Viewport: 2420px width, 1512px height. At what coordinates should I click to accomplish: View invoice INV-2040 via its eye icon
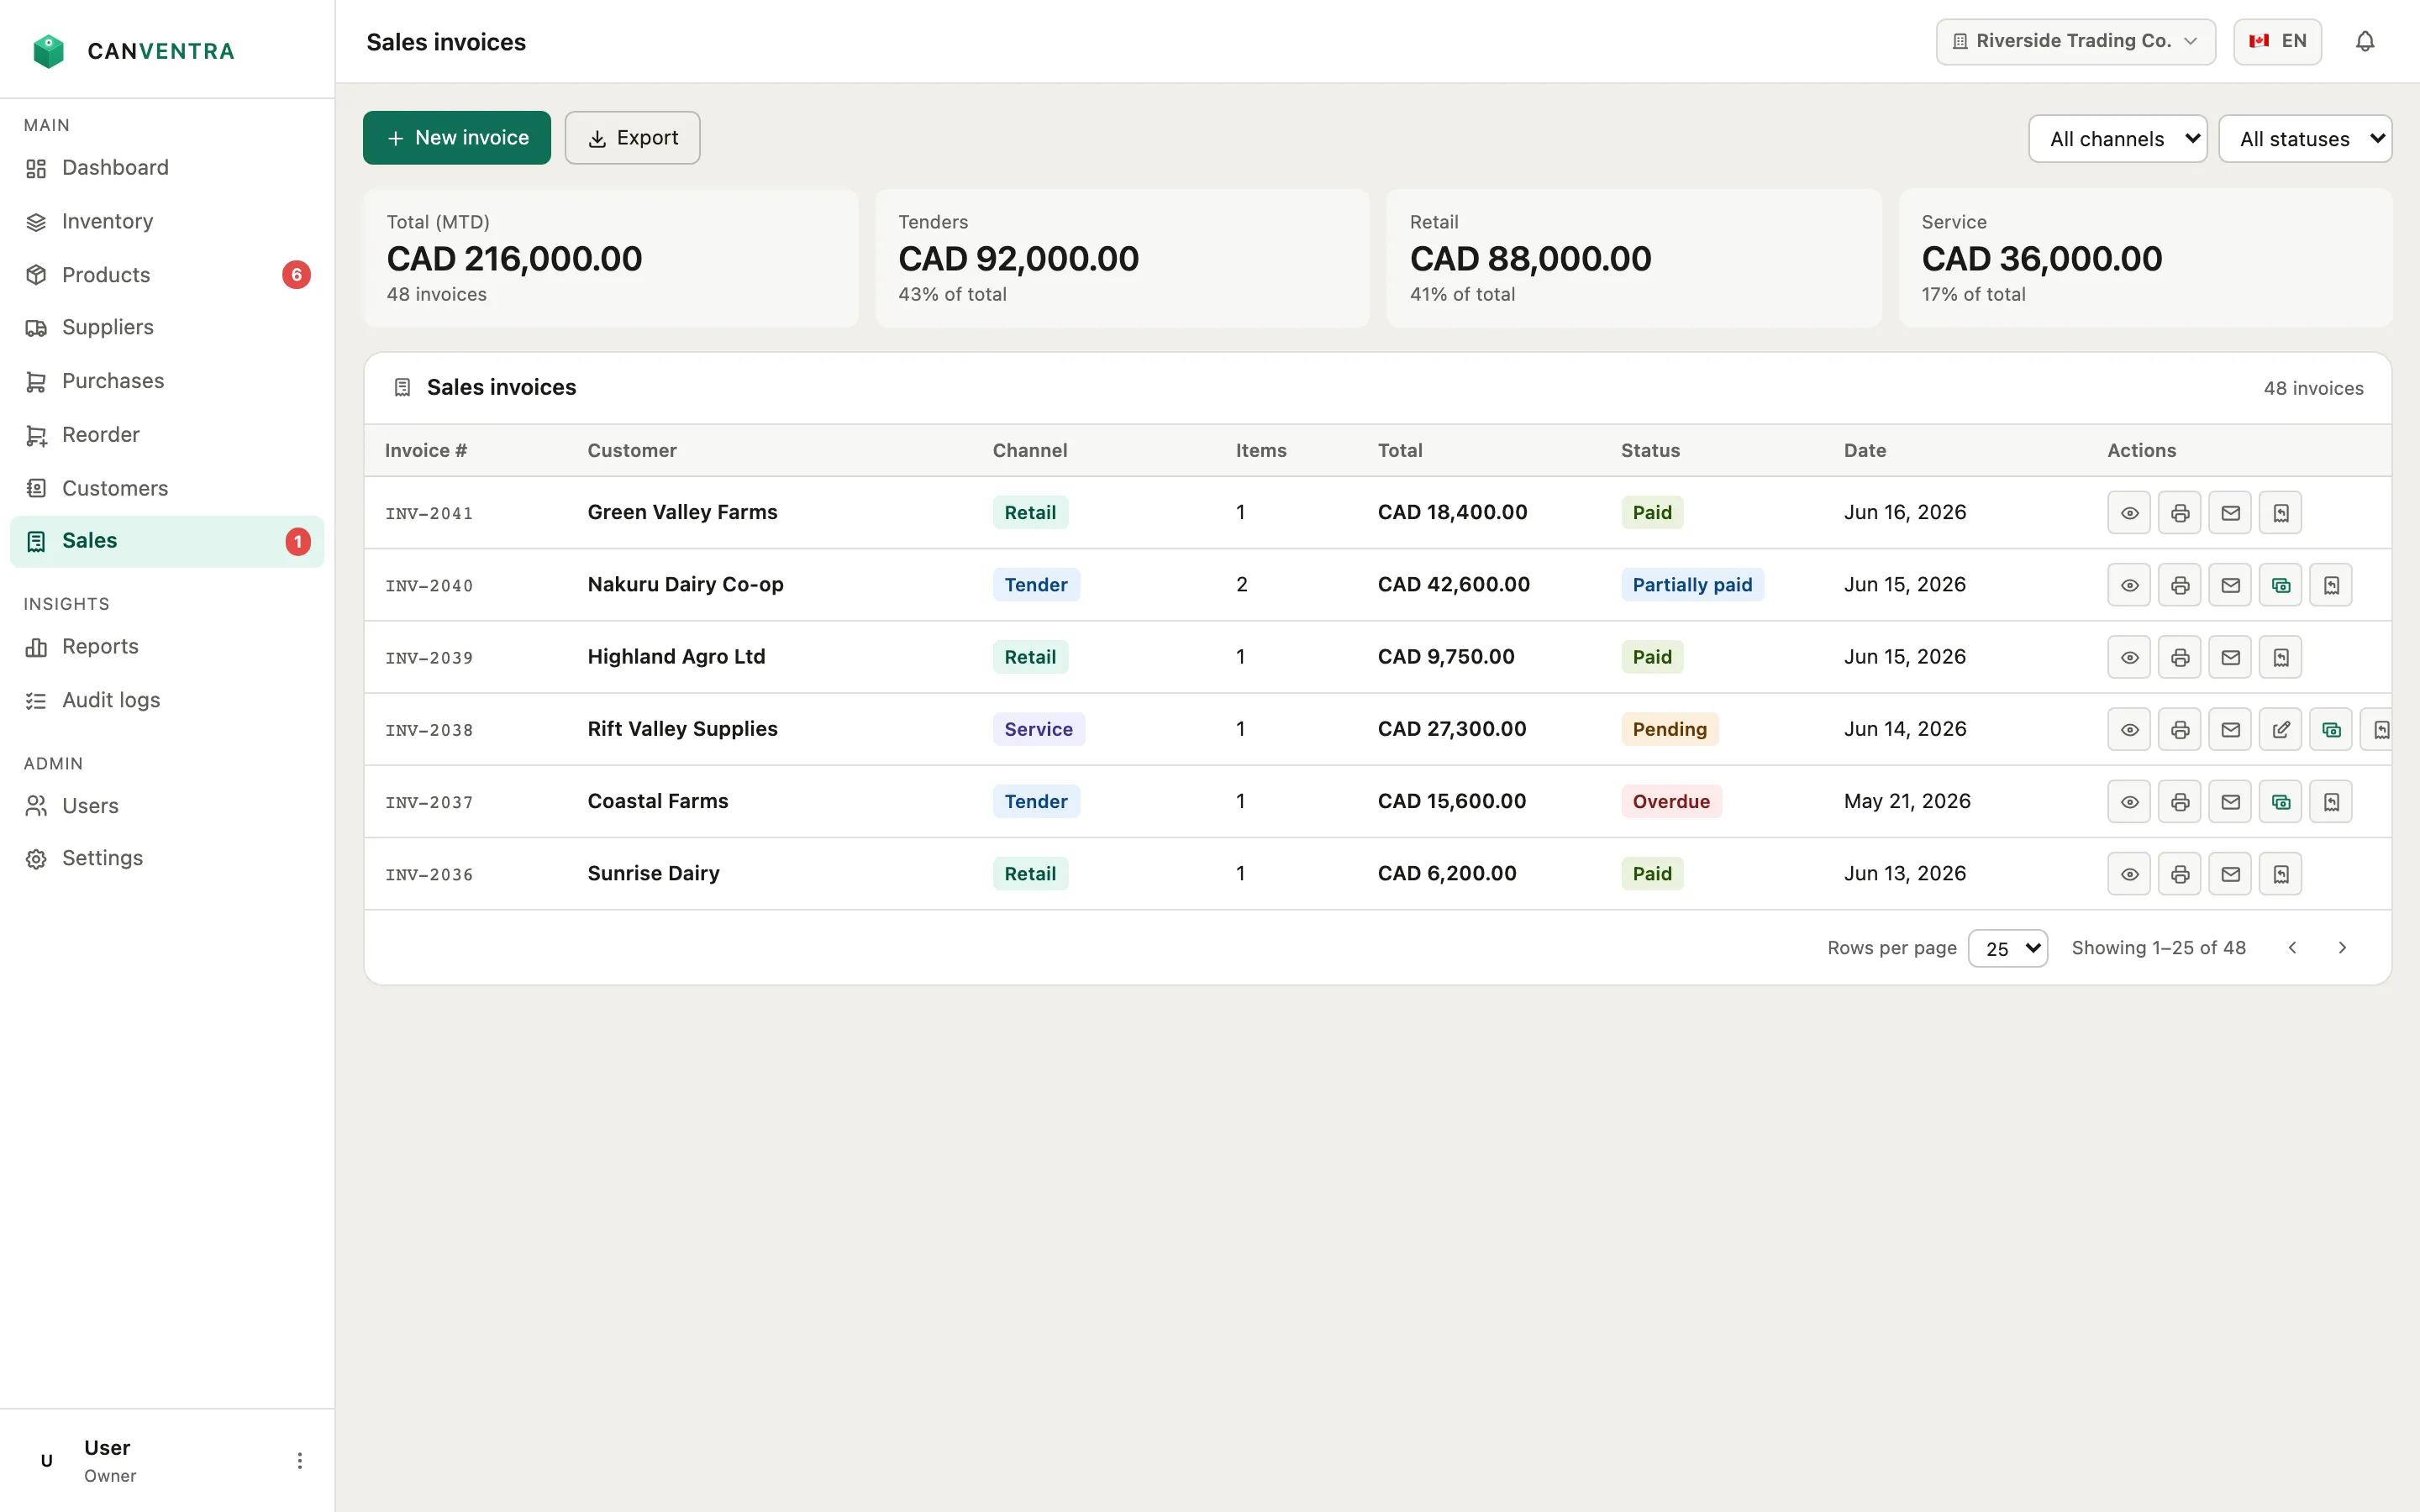pos(2129,585)
